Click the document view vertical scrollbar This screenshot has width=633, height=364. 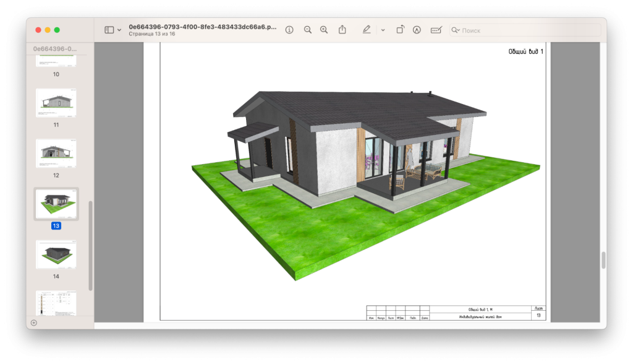pos(603,260)
